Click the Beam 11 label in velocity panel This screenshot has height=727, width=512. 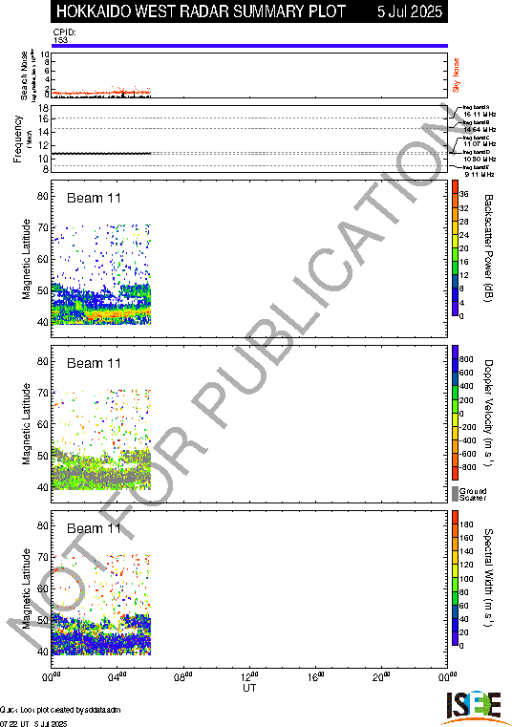click(95, 363)
